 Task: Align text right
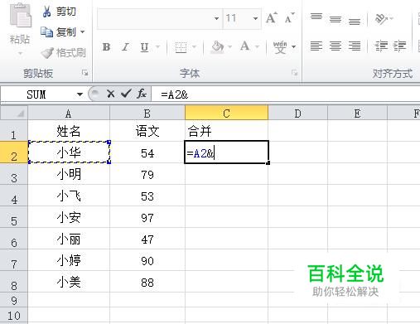coord(355,46)
